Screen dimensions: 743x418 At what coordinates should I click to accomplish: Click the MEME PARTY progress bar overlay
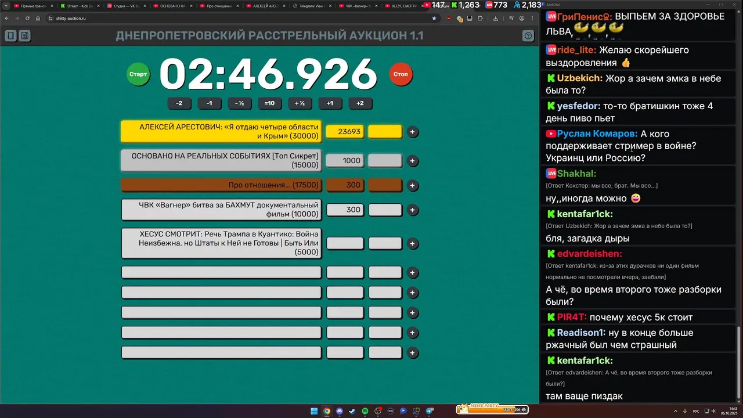click(x=493, y=409)
